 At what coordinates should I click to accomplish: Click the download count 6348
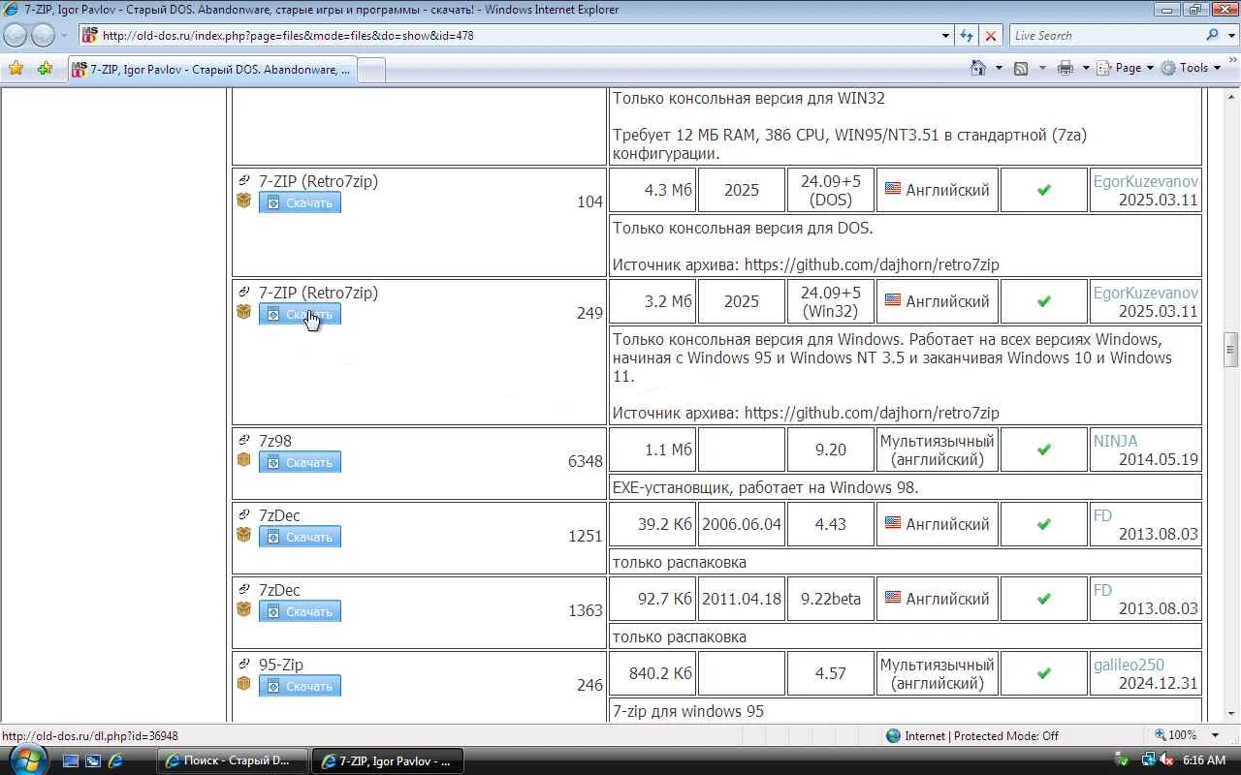point(586,461)
